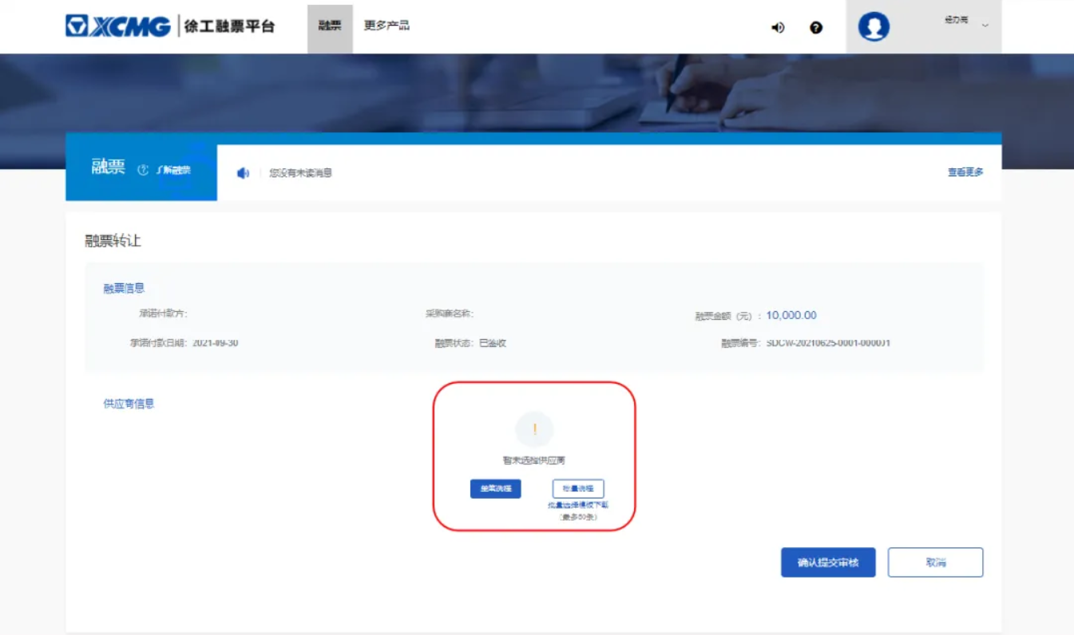This screenshot has width=1074, height=635.
Task: Click the 徐工融票平台 platform title
Action: tap(229, 26)
